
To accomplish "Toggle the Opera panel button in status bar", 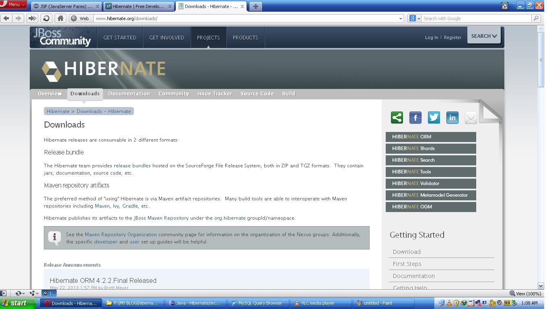I will coord(3,293).
